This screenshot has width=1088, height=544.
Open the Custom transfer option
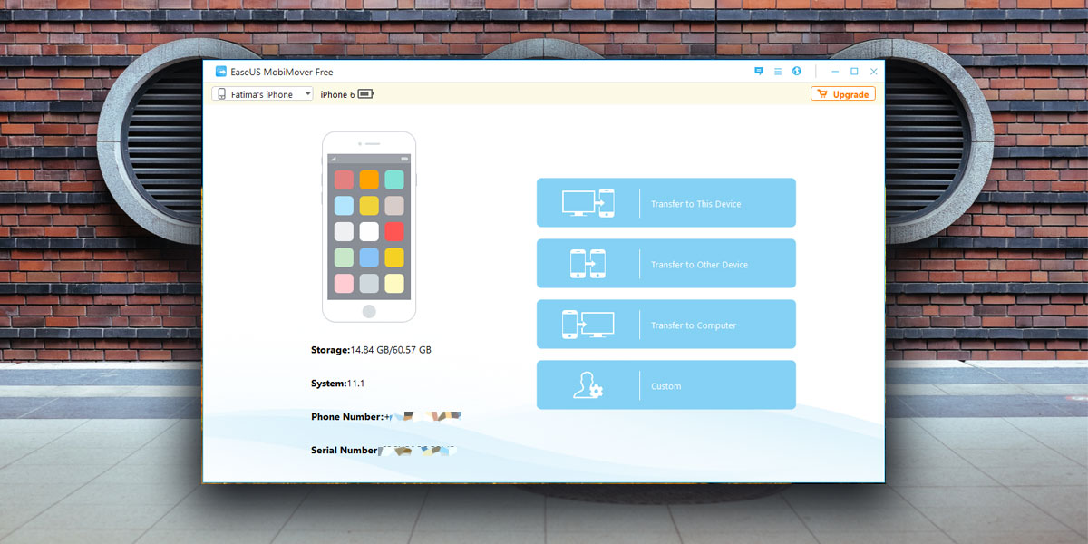[x=666, y=384]
